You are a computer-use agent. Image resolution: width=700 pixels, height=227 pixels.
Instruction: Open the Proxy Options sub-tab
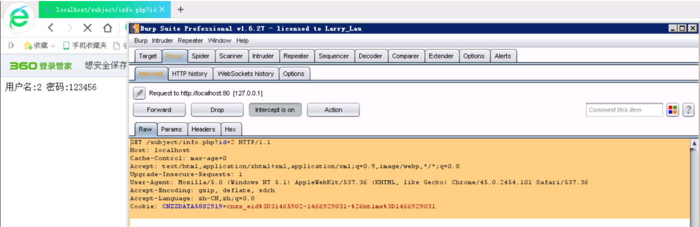click(294, 73)
